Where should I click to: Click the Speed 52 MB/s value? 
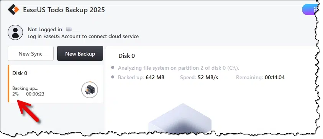click(x=208, y=77)
